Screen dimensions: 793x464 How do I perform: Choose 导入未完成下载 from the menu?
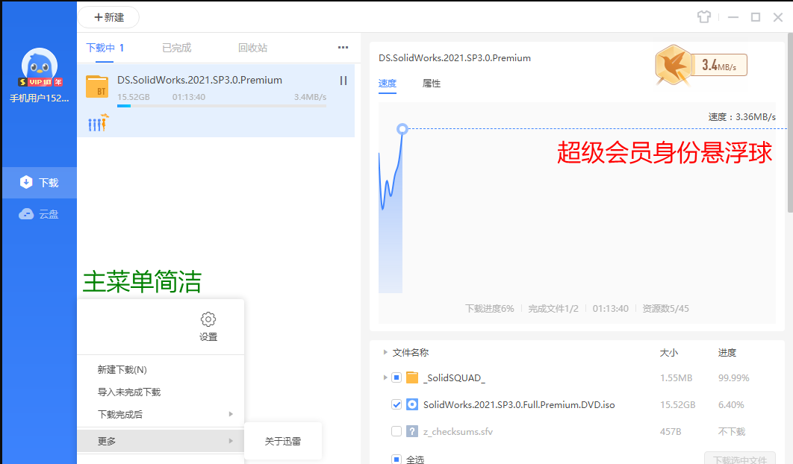[x=129, y=392]
